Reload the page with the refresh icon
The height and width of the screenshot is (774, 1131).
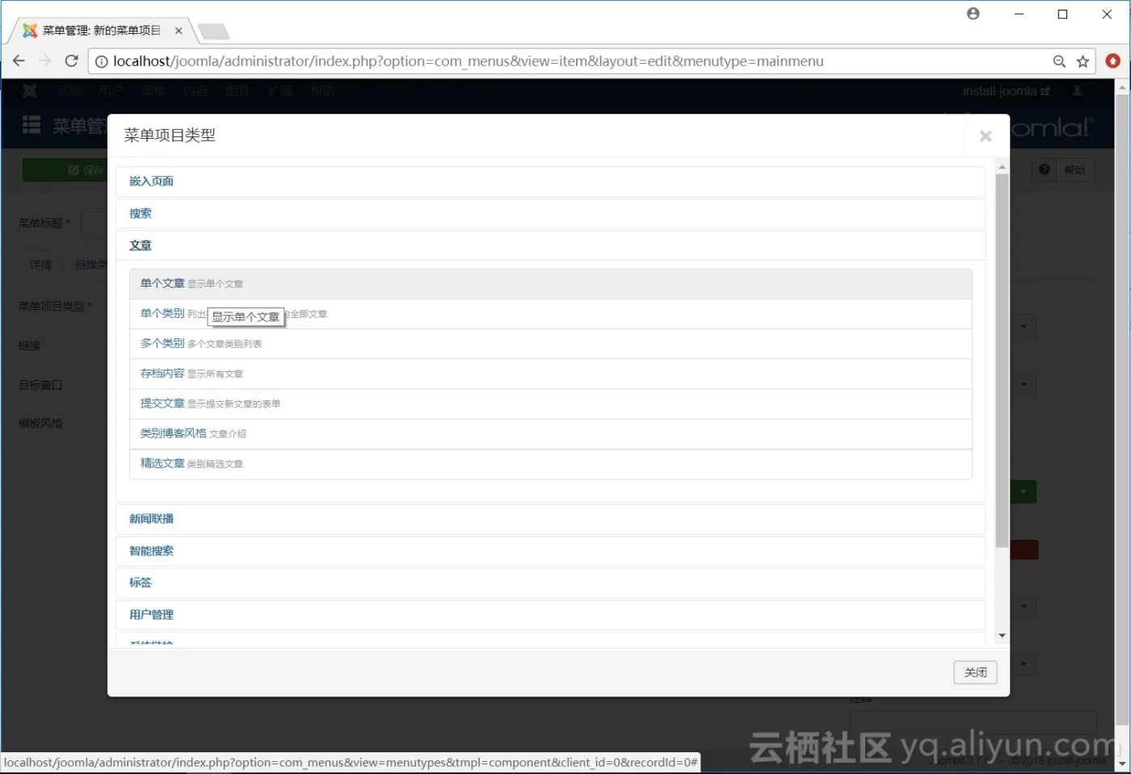(x=71, y=61)
